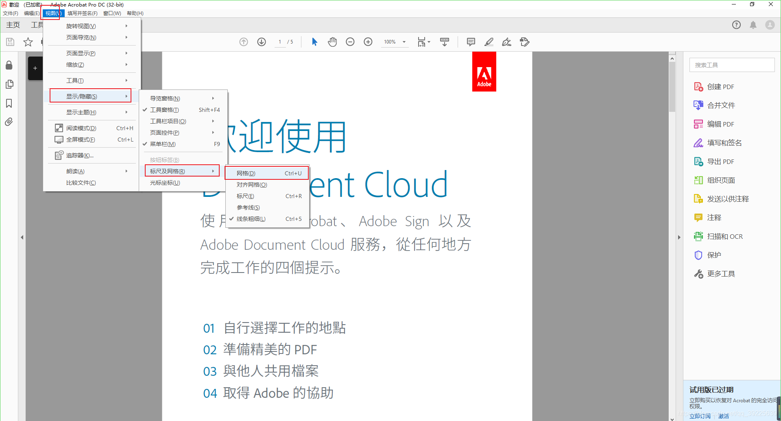Switch to the 主页 home tab

pyautogui.click(x=13, y=25)
